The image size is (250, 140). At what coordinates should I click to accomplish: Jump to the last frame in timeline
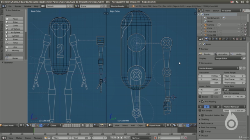[x=129, y=138]
